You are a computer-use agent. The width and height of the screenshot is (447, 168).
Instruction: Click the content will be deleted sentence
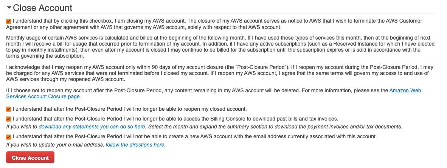pos(197,90)
